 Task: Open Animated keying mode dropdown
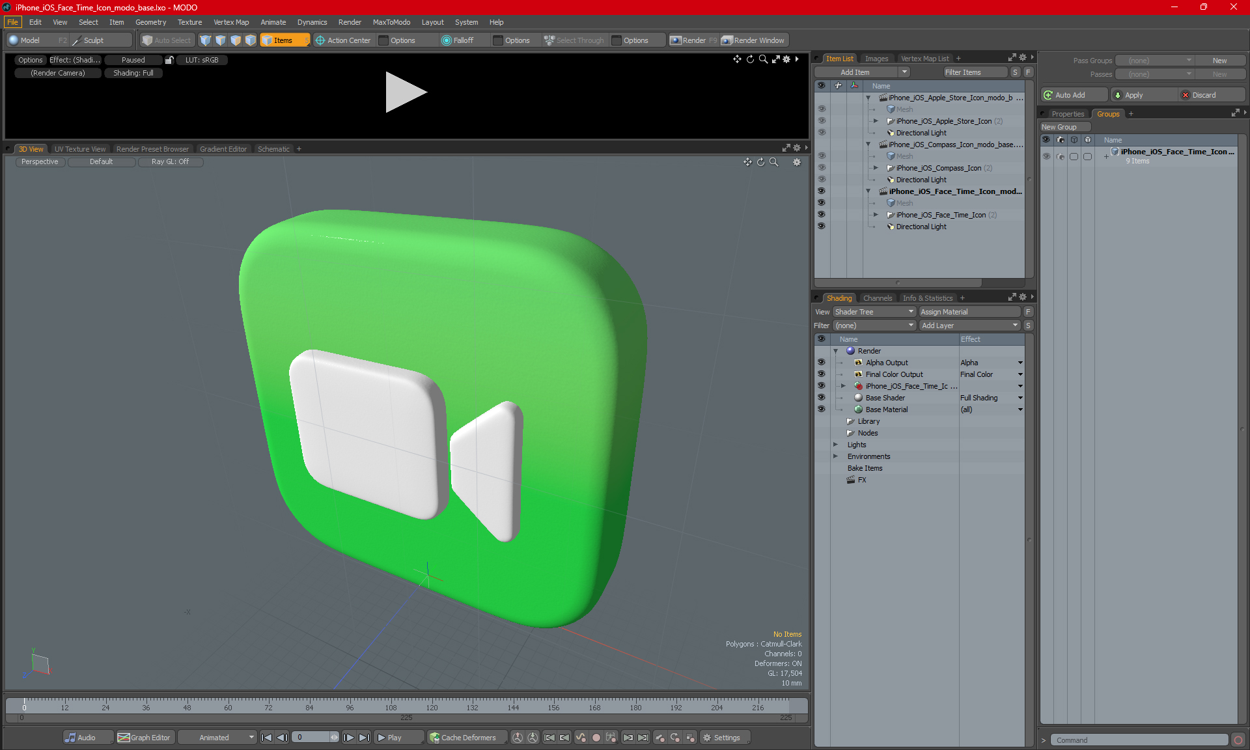pyautogui.click(x=217, y=738)
